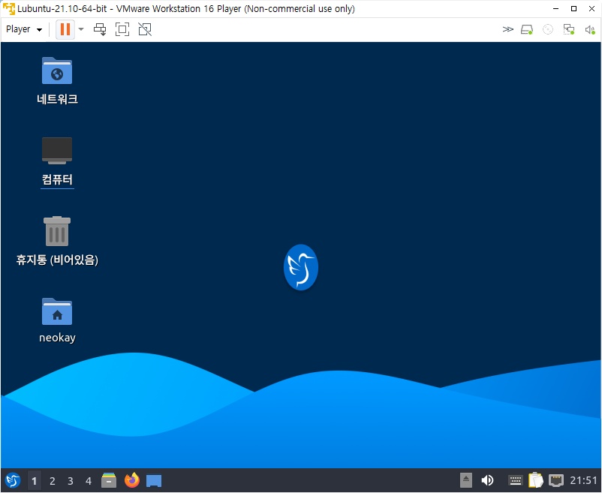Viewport: 602px width, 493px height.
Task: Select the 네트워크 desktop folder
Action: pyautogui.click(x=57, y=80)
